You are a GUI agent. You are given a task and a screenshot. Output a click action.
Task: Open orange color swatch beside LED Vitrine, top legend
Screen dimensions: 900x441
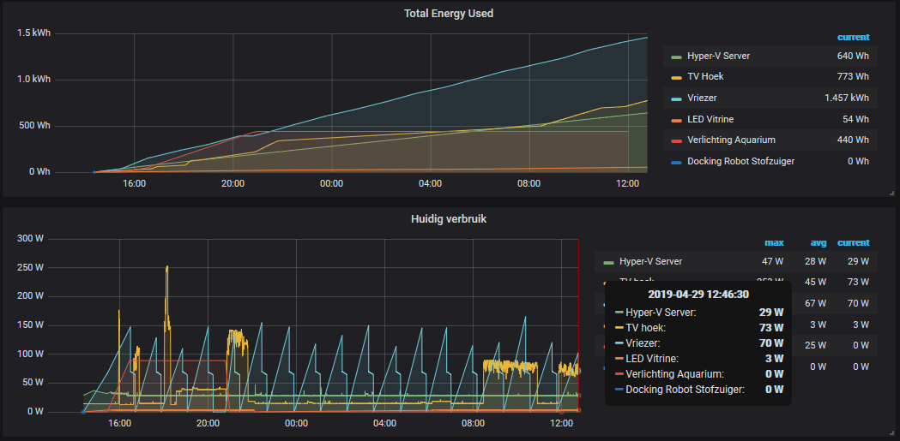point(677,120)
